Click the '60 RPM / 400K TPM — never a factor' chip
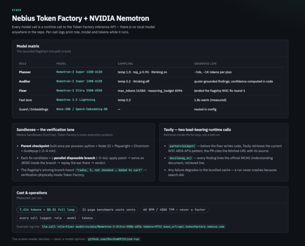The image size is (305, 246). 174,210
